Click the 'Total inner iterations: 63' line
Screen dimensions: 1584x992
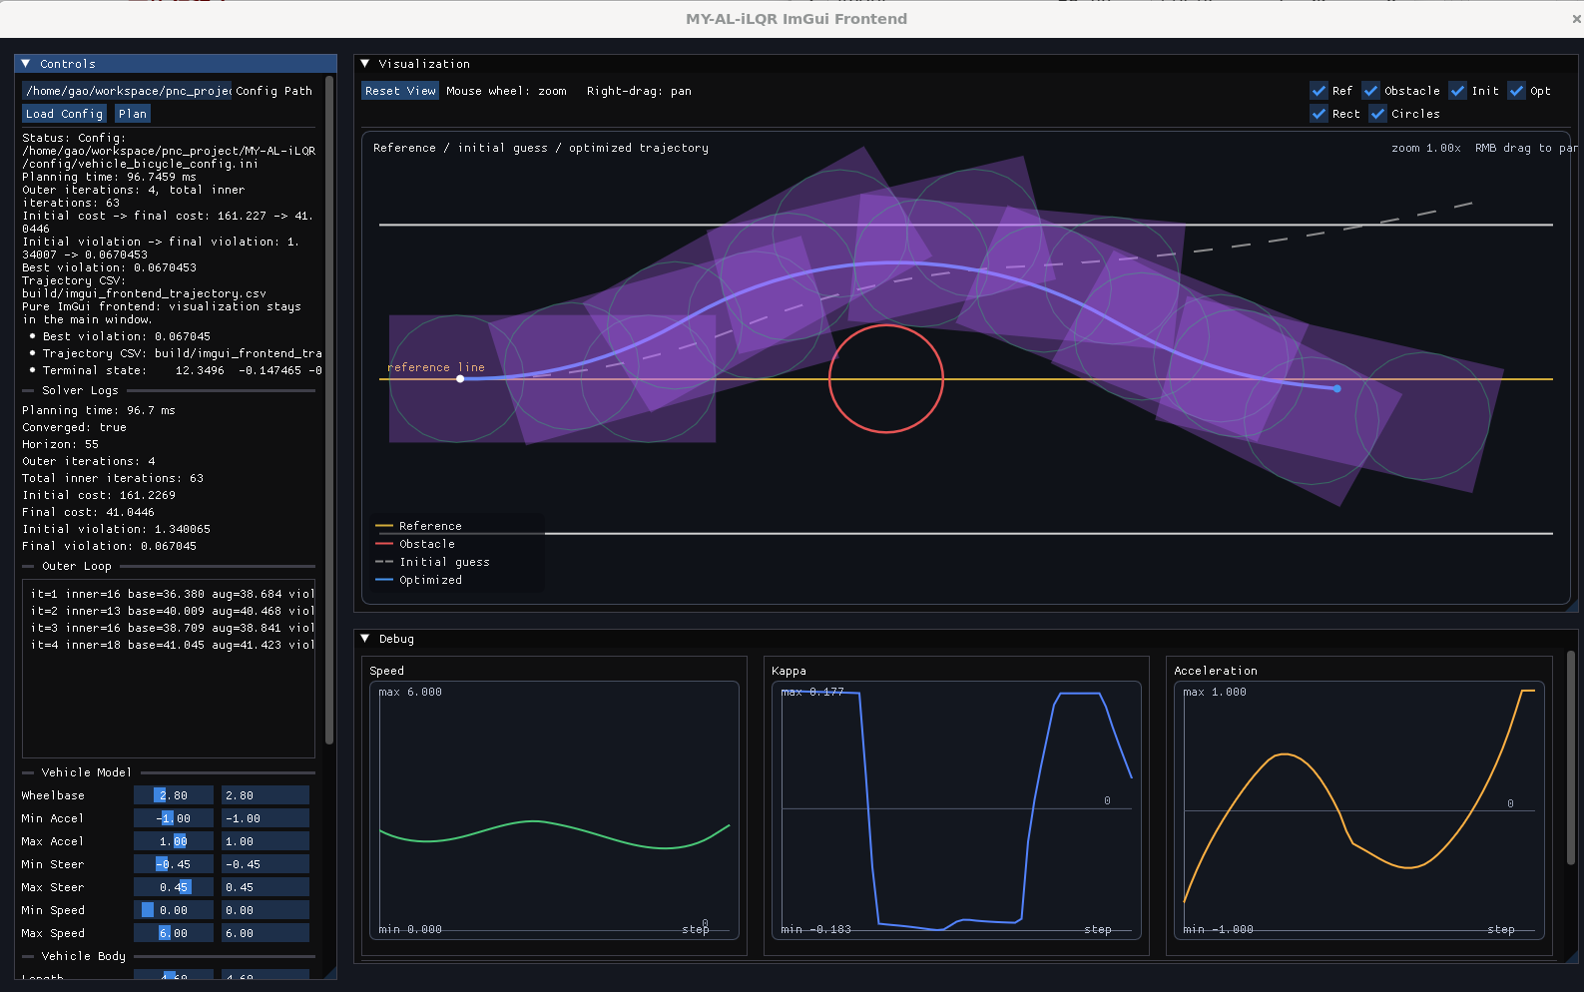pos(113,478)
